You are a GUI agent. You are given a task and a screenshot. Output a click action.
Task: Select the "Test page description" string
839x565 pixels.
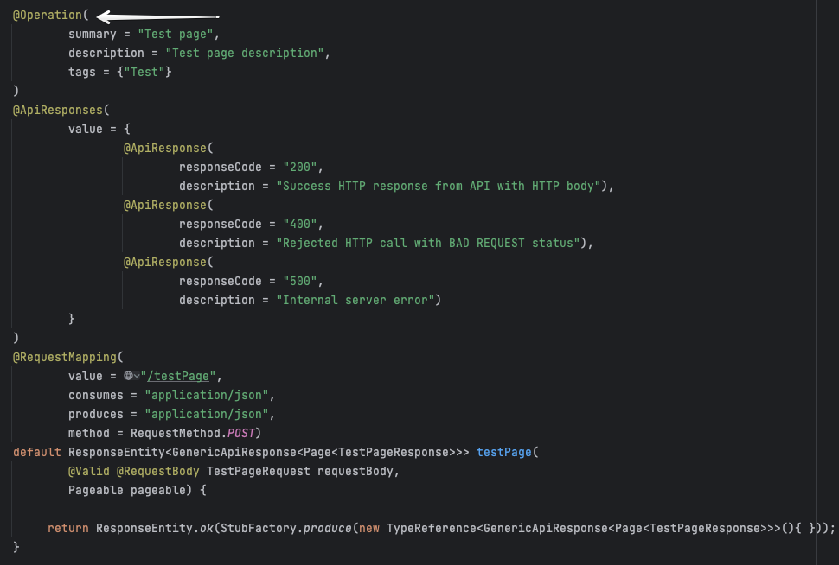click(245, 53)
